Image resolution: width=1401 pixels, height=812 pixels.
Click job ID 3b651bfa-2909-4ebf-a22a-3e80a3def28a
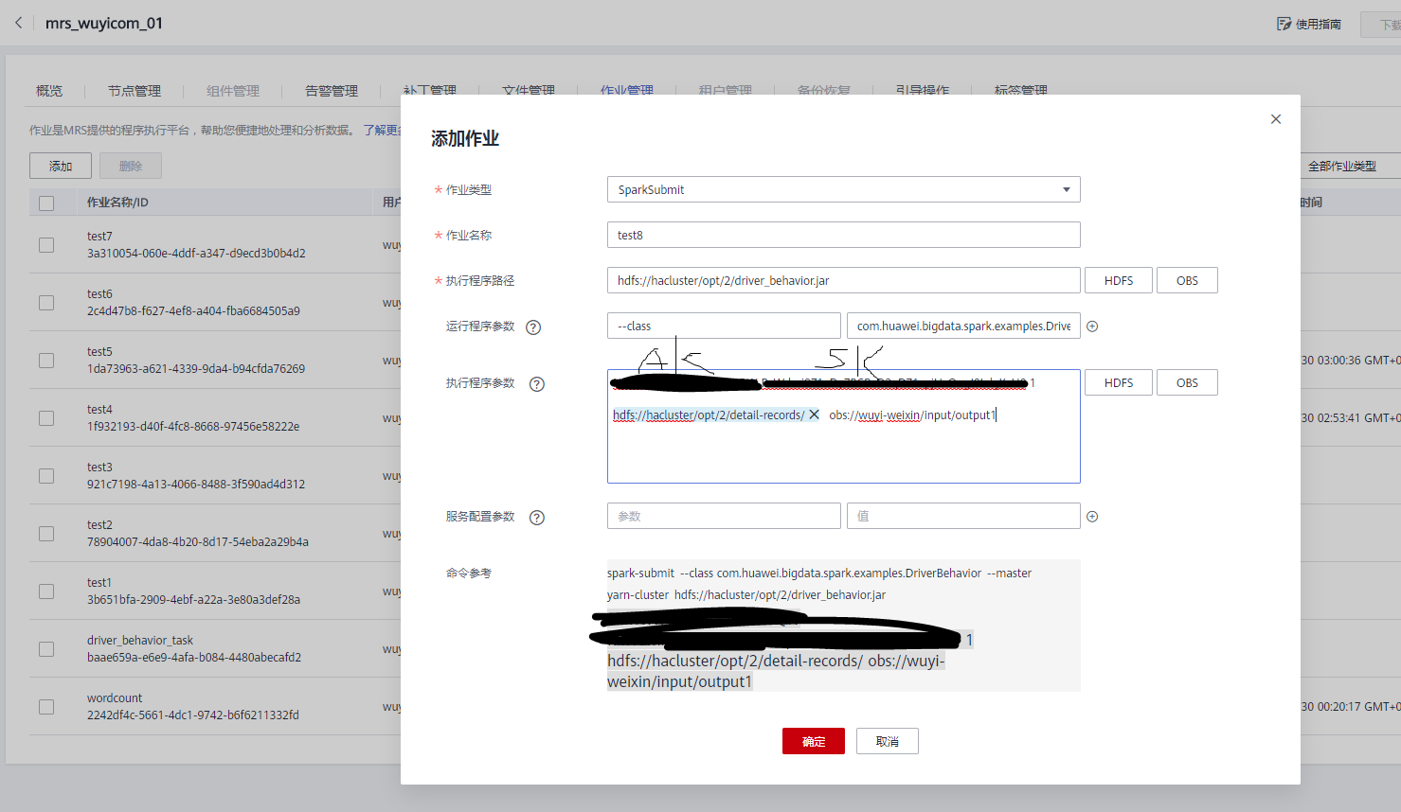click(193, 600)
